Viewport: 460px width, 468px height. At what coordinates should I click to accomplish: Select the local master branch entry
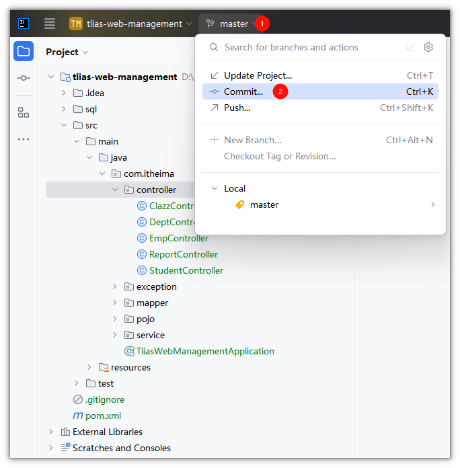(320, 204)
